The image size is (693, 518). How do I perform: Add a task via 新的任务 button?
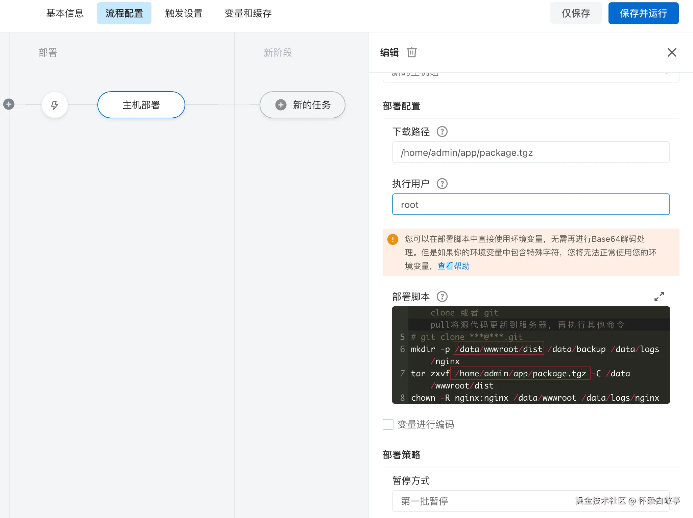[x=303, y=105]
